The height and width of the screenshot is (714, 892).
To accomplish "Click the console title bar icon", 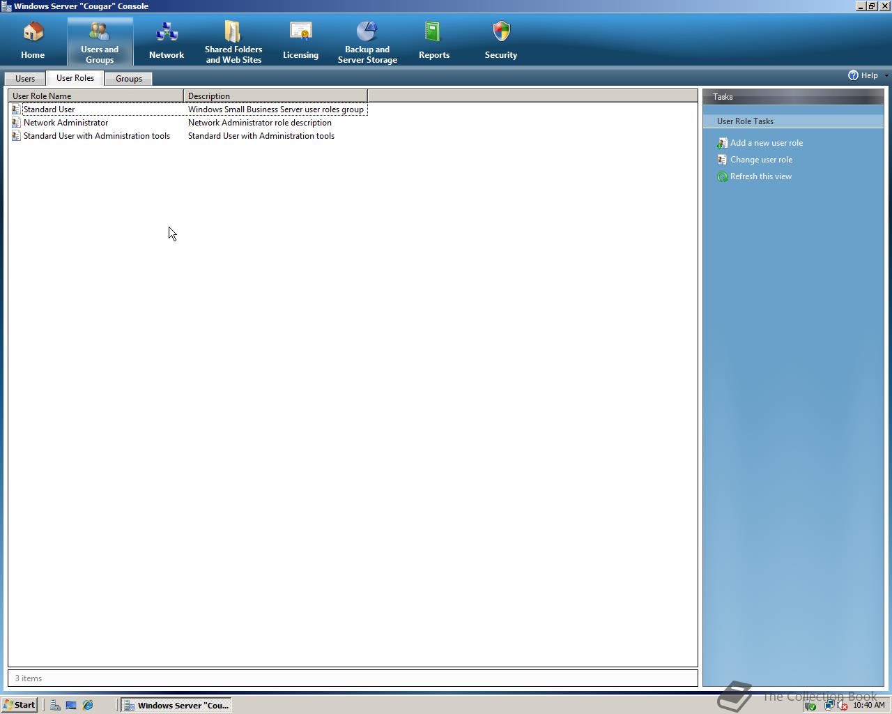I will click(x=6, y=6).
